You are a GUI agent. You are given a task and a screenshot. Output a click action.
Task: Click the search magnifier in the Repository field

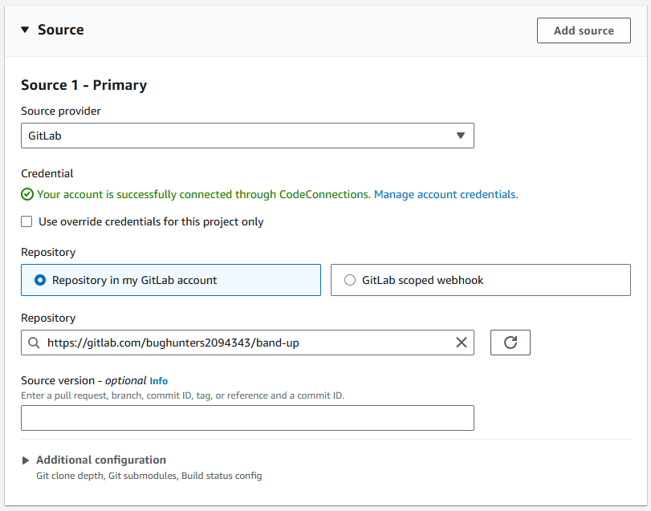34,343
